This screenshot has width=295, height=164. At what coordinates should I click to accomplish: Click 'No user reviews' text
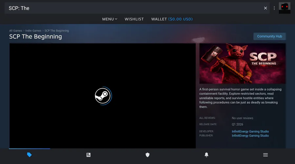242,118
